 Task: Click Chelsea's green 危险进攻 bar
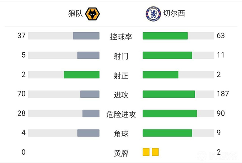coord(170,113)
